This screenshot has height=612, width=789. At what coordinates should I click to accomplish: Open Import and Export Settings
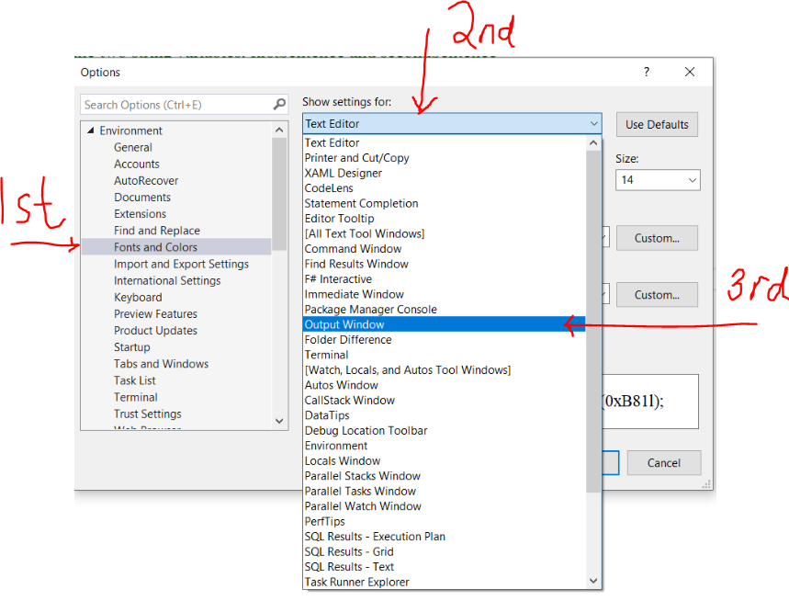[181, 264]
